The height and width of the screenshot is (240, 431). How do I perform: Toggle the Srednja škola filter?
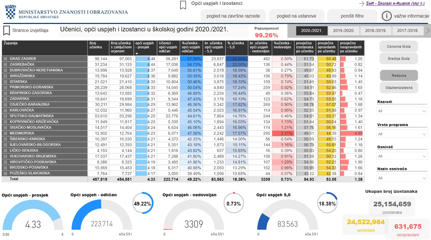coord(399,58)
